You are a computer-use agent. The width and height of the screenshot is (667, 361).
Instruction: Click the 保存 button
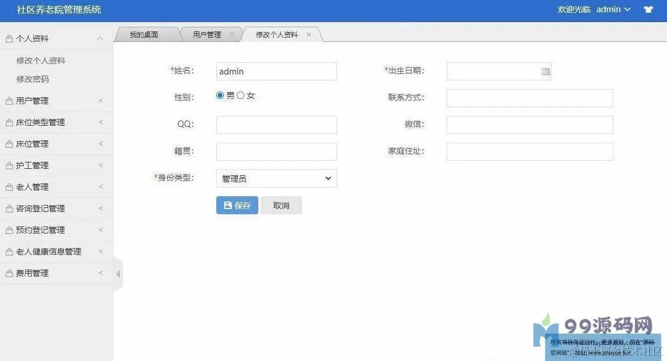click(237, 205)
